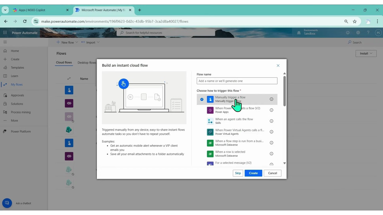Viewport: 383px width, 215px height.
Task: Open Learn from the sidebar
Action: click(15, 76)
